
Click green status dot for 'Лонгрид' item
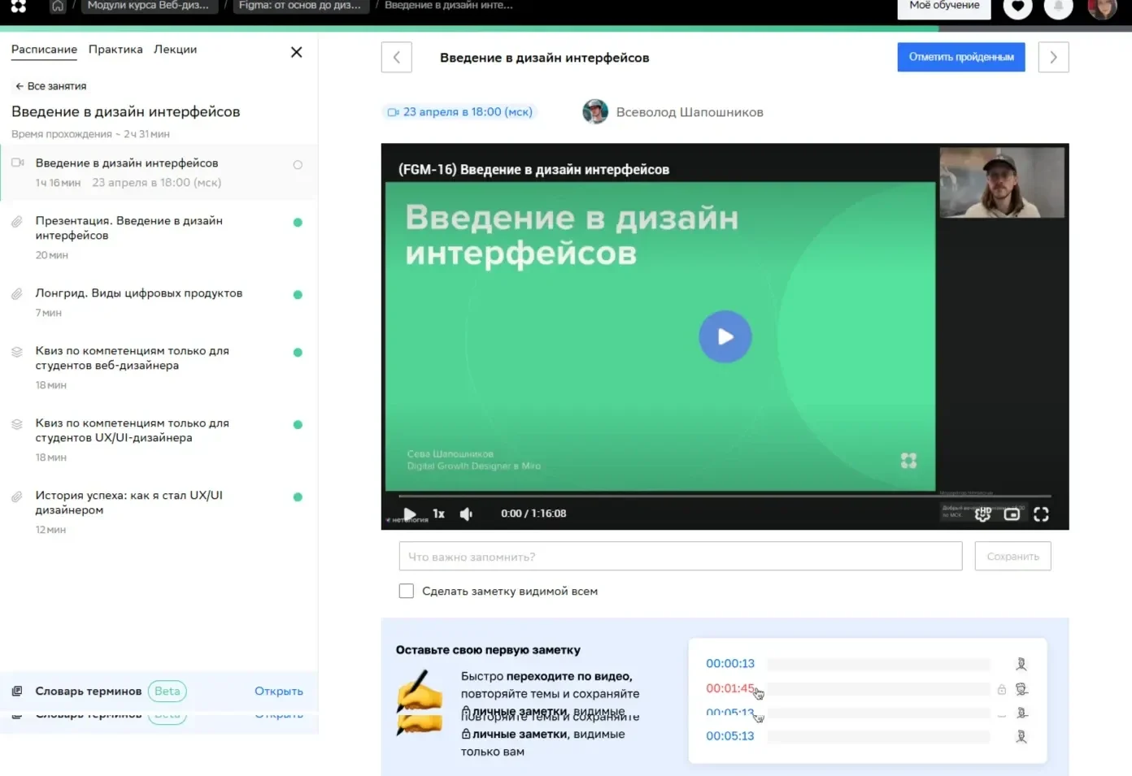point(298,295)
